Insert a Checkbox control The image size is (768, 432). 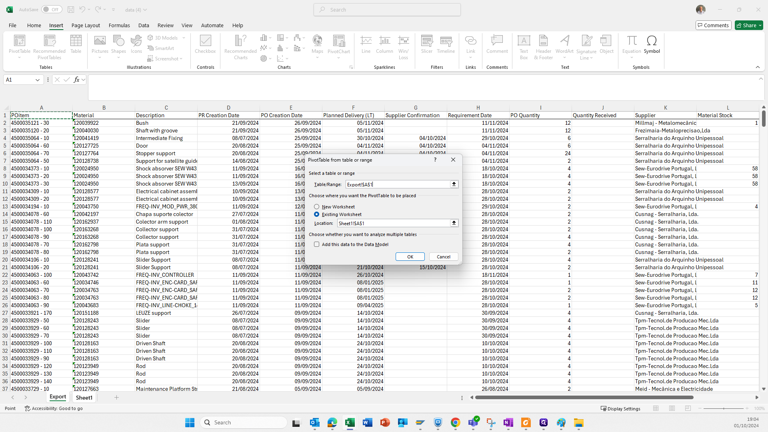(x=205, y=44)
